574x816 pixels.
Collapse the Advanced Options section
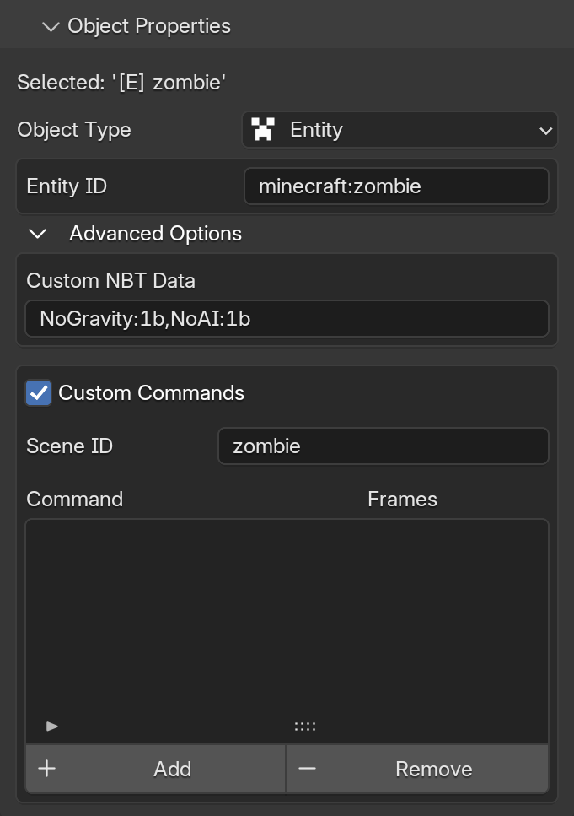pyautogui.click(x=38, y=234)
